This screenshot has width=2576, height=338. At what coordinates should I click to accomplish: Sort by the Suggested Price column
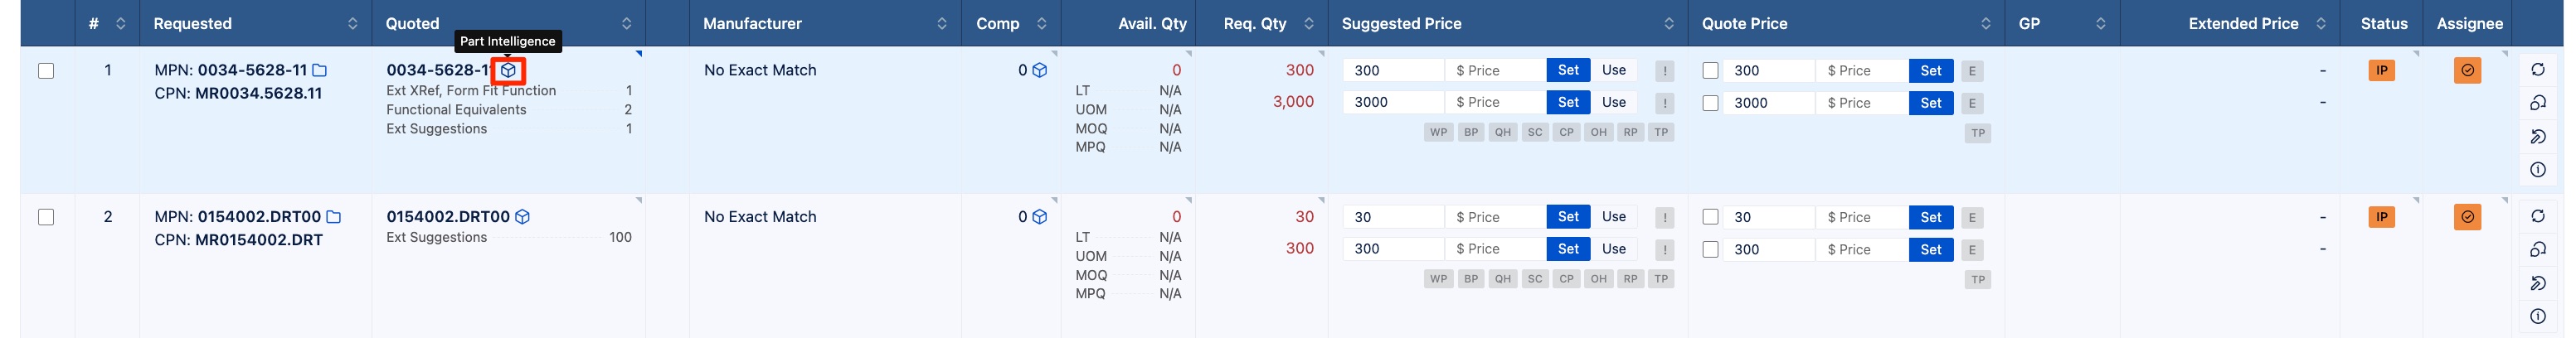pos(1669,23)
